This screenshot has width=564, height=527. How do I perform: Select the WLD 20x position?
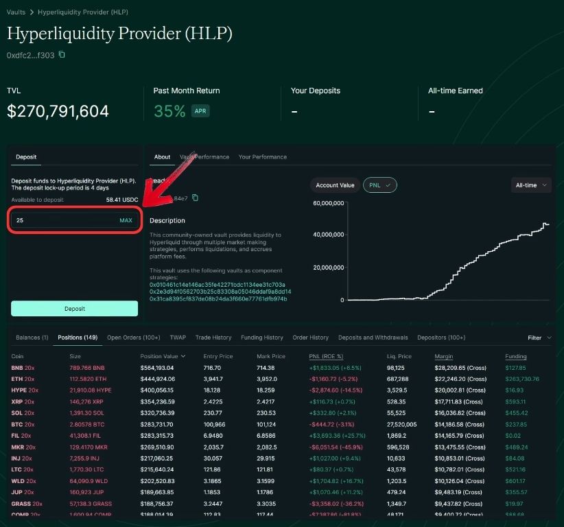(23, 481)
